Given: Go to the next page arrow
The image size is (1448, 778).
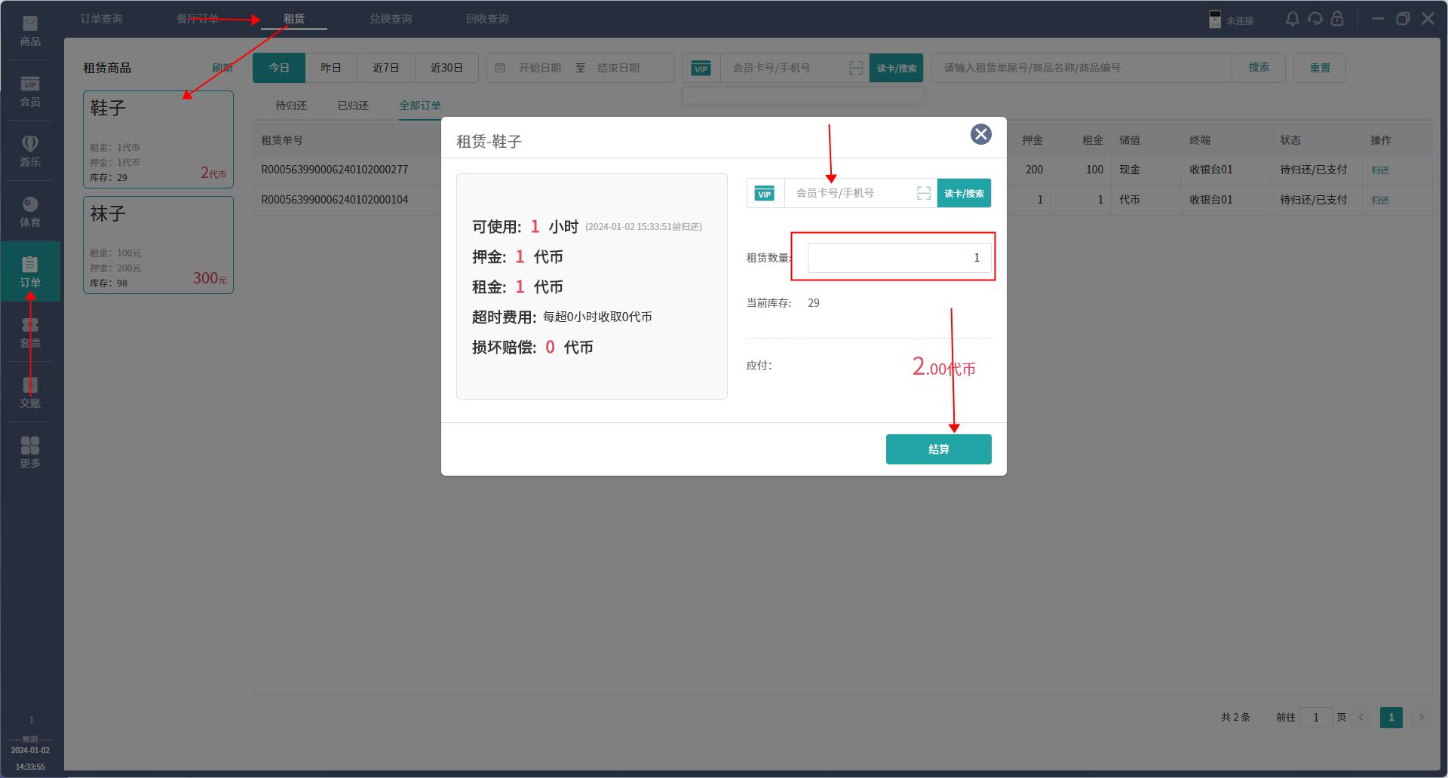Looking at the screenshot, I should (x=1421, y=718).
